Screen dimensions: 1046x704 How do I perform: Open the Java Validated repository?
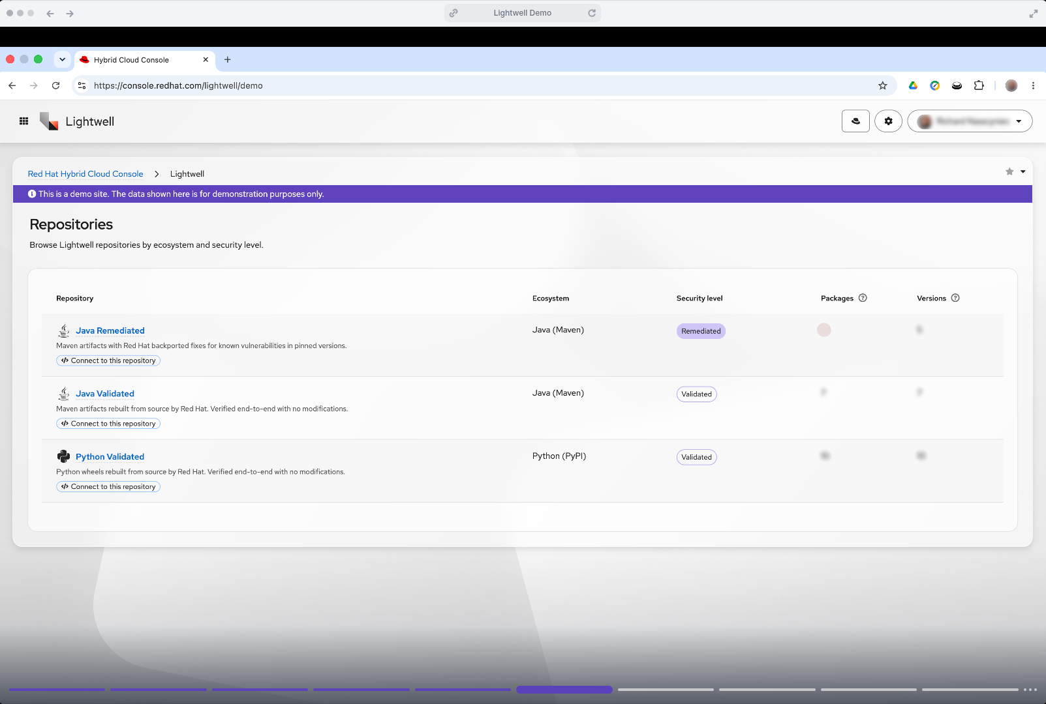(x=105, y=394)
